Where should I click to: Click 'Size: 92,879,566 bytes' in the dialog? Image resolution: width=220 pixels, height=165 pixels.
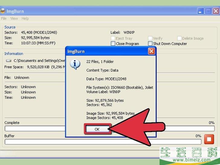click(x=105, y=100)
